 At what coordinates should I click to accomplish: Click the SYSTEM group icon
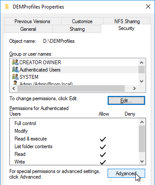pos(15,77)
